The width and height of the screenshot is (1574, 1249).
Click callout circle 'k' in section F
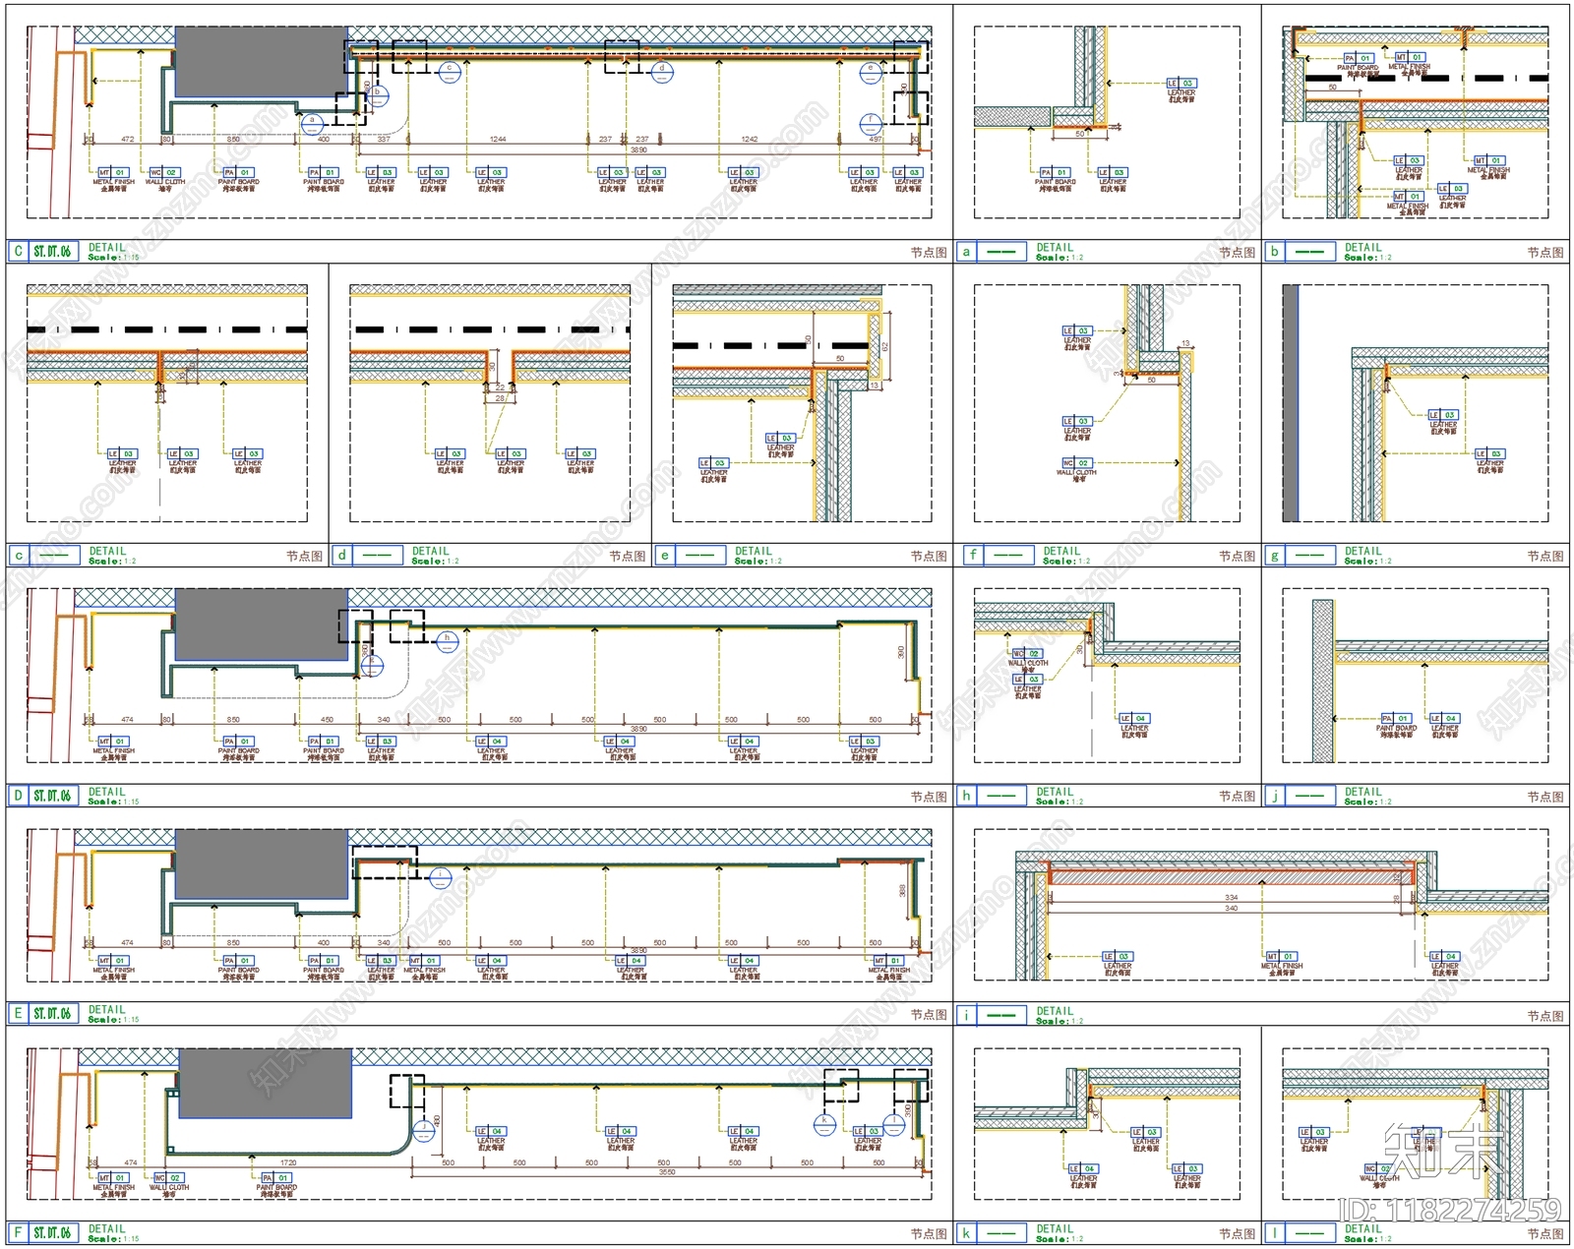(x=825, y=1123)
